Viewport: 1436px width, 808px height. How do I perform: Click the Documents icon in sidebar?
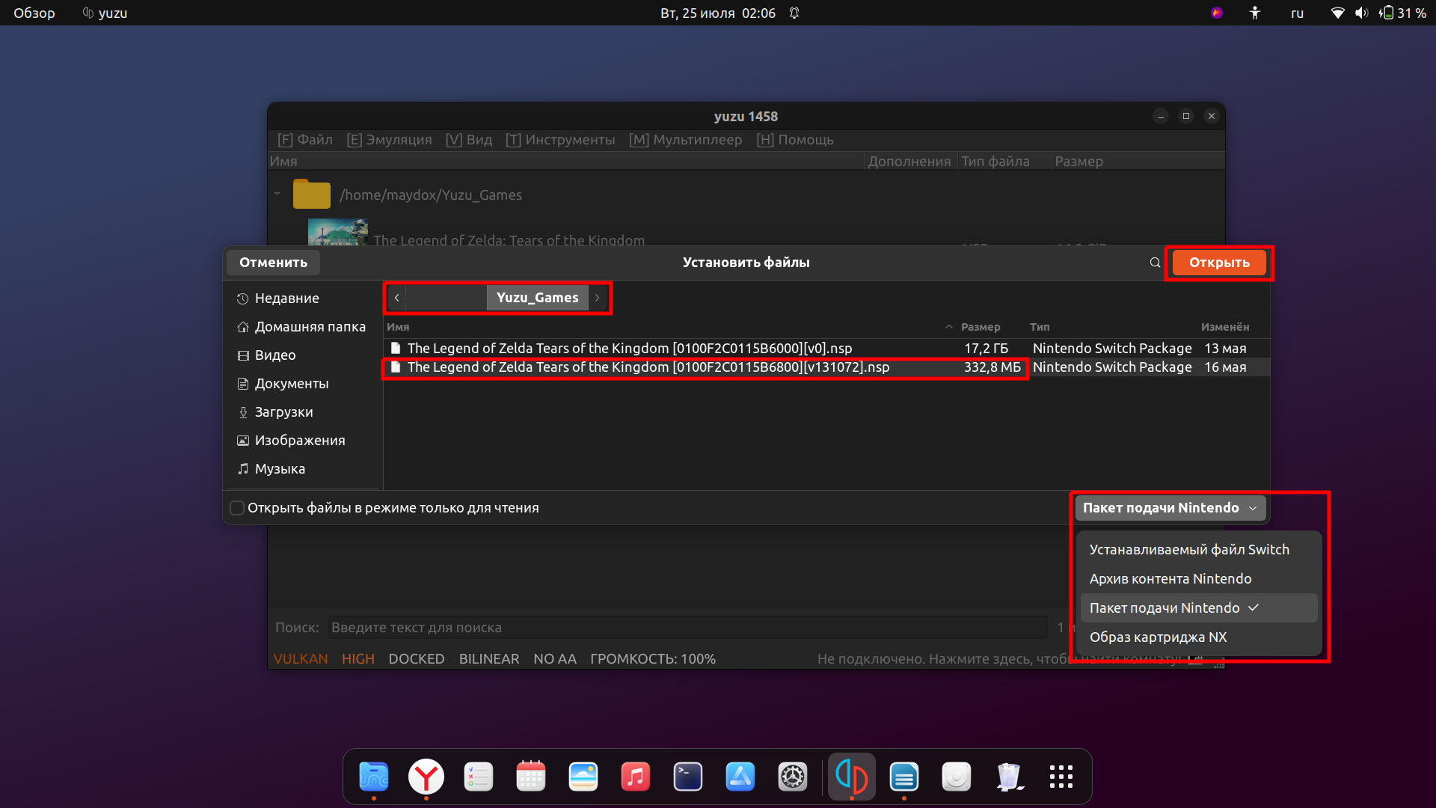tap(242, 384)
